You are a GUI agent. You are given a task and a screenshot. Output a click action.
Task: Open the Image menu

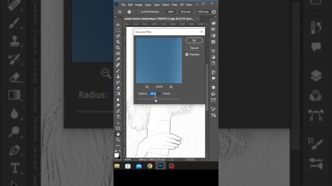(139, 5)
